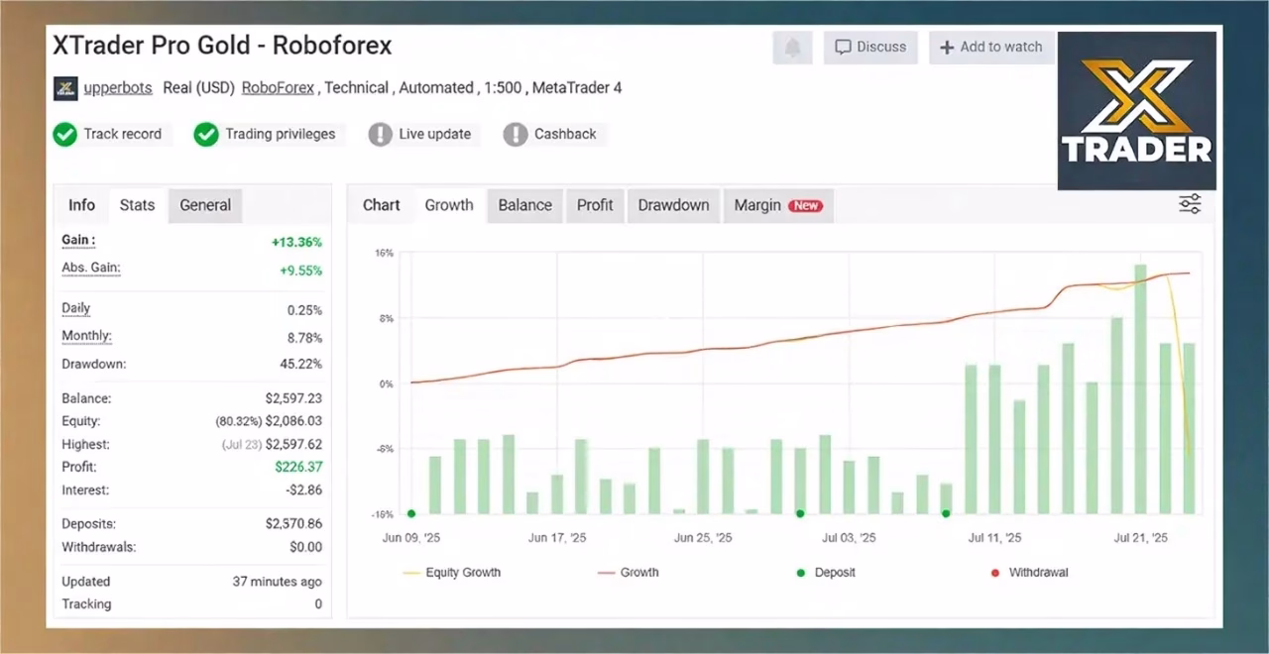Viewport: 1269px width, 654px height.
Task: Open the chart settings sliders icon
Action: point(1190,204)
